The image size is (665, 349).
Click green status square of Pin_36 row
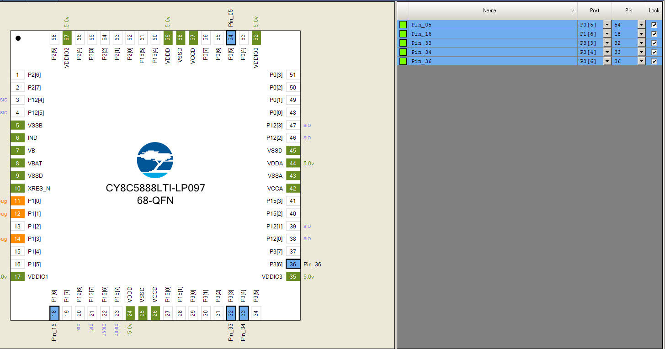click(x=403, y=61)
